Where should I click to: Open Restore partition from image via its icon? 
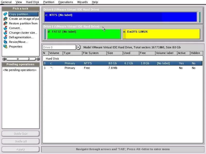(x=5, y=23)
